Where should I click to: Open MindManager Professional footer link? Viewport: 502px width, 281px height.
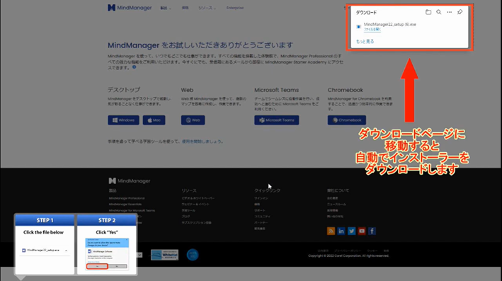coord(127,198)
